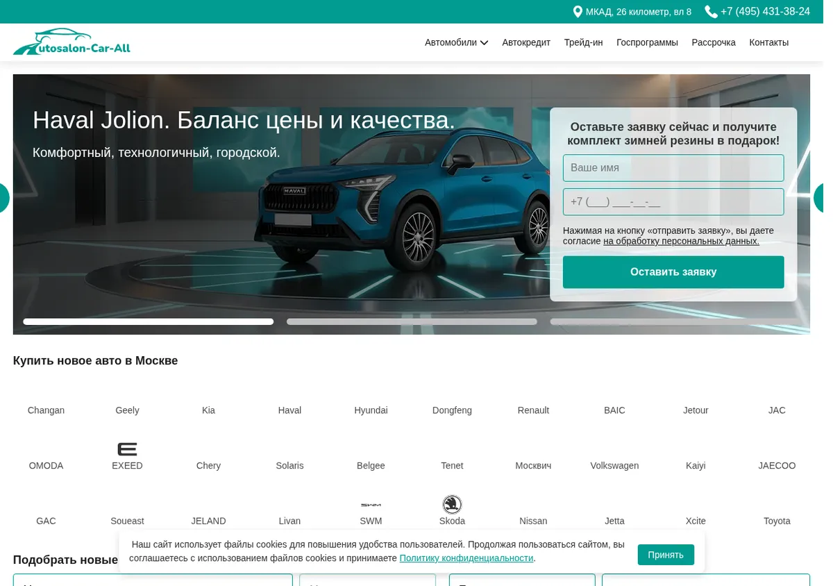The height and width of the screenshot is (586, 833).
Task: Select the EXEED brand logo
Action: pos(127,449)
